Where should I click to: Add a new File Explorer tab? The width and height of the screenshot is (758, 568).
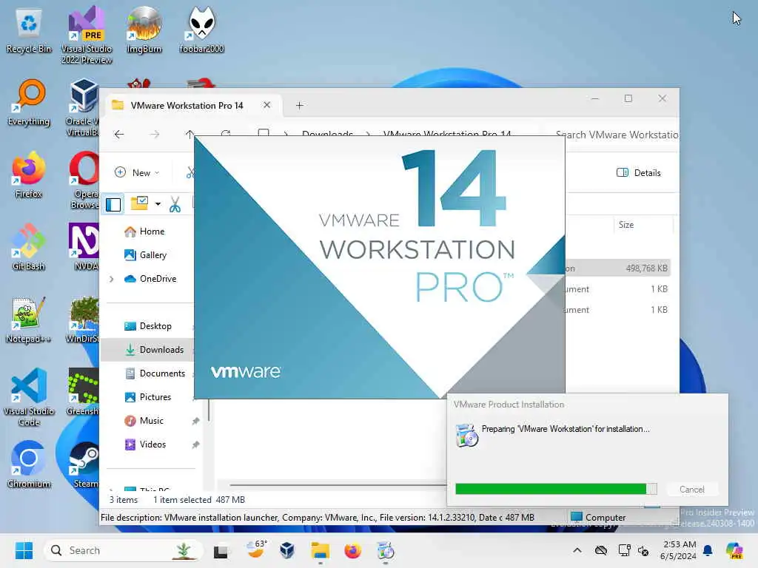(299, 105)
